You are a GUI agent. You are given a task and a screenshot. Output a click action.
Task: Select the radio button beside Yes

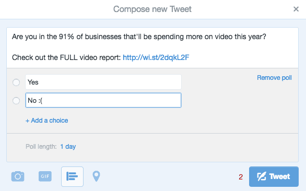click(x=16, y=82)
